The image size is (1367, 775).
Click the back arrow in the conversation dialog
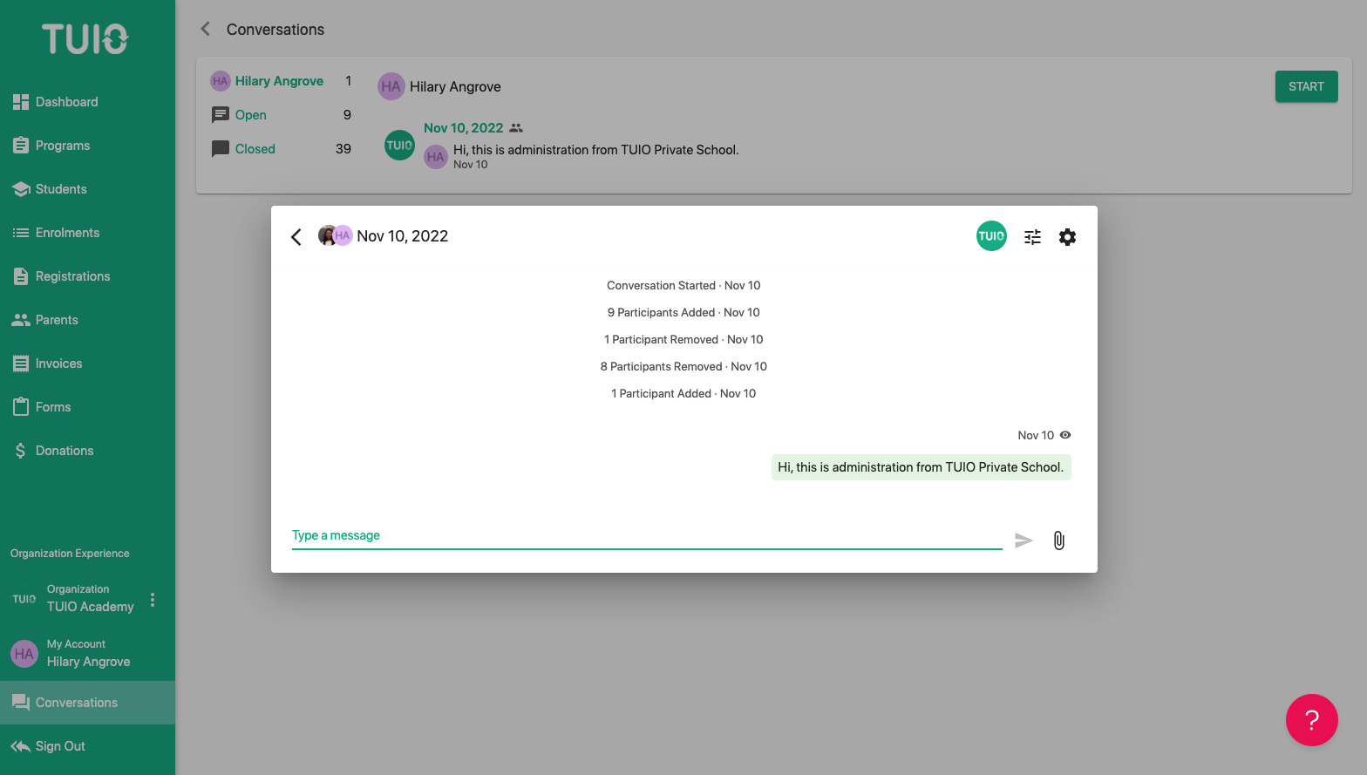point(296,237)
